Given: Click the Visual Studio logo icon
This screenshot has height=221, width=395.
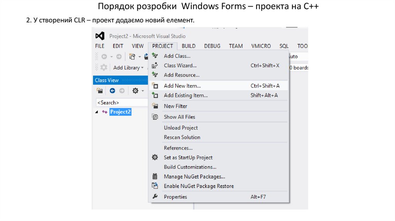Looking at the screenshot, I should 100,36.
